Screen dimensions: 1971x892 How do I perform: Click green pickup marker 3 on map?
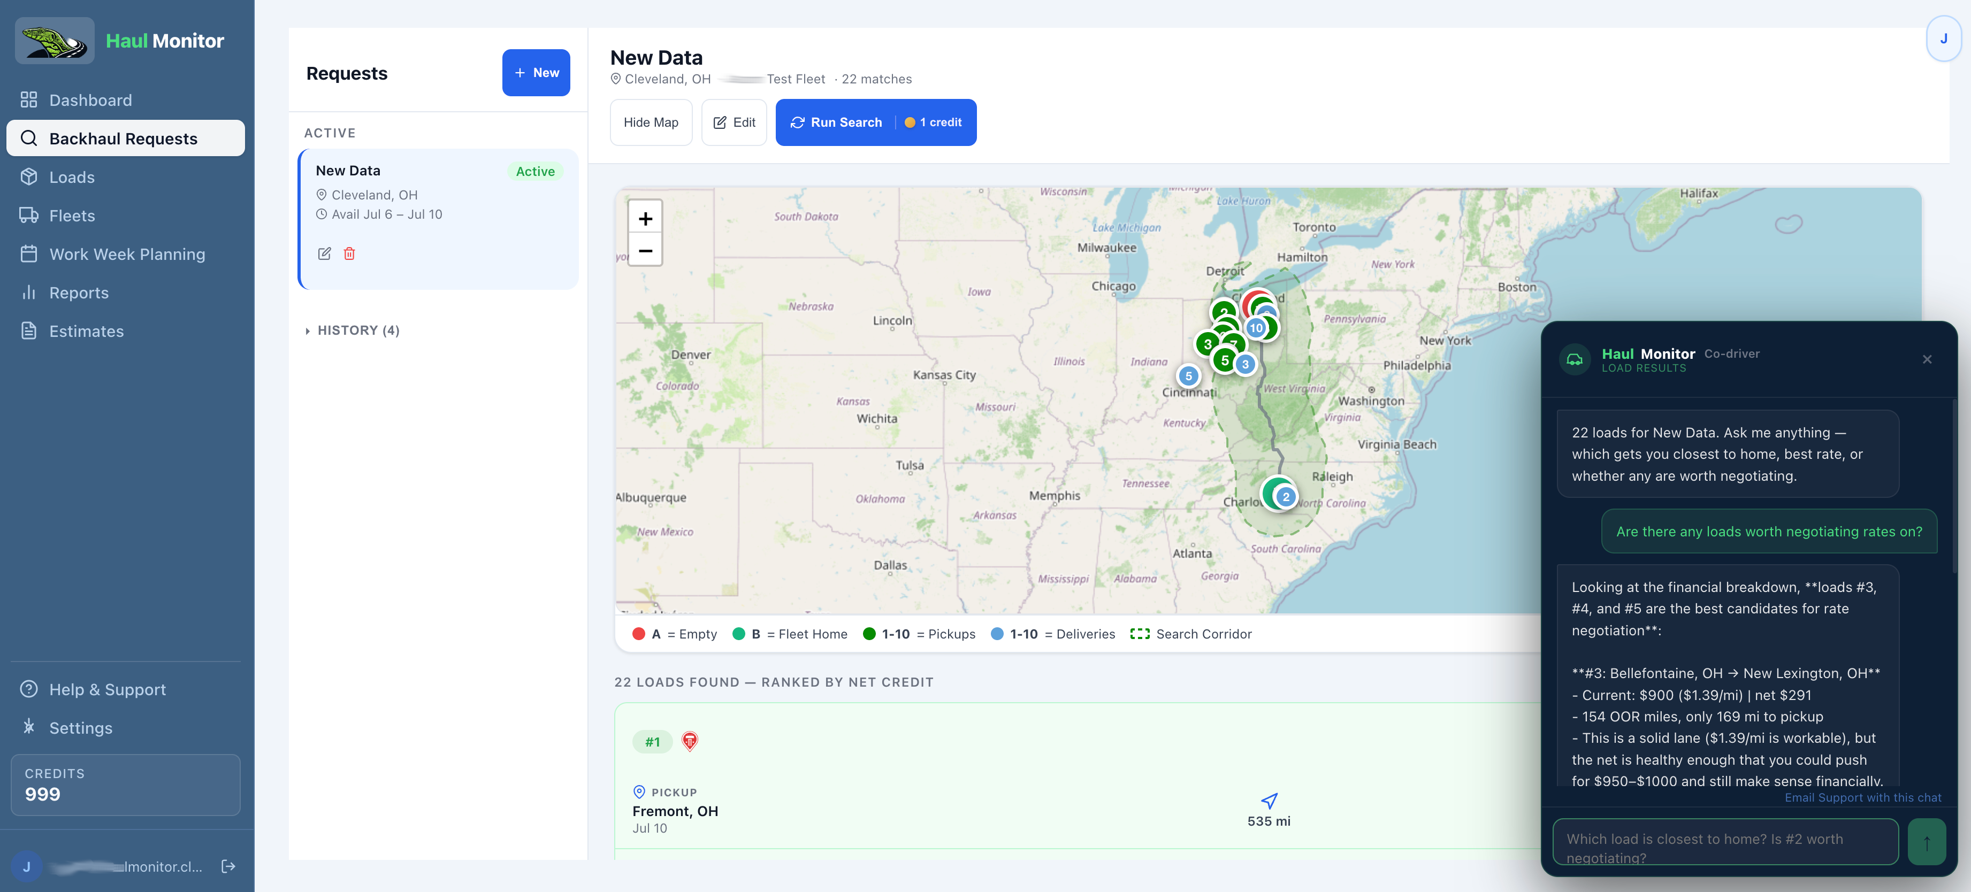tap(1208, 344)
